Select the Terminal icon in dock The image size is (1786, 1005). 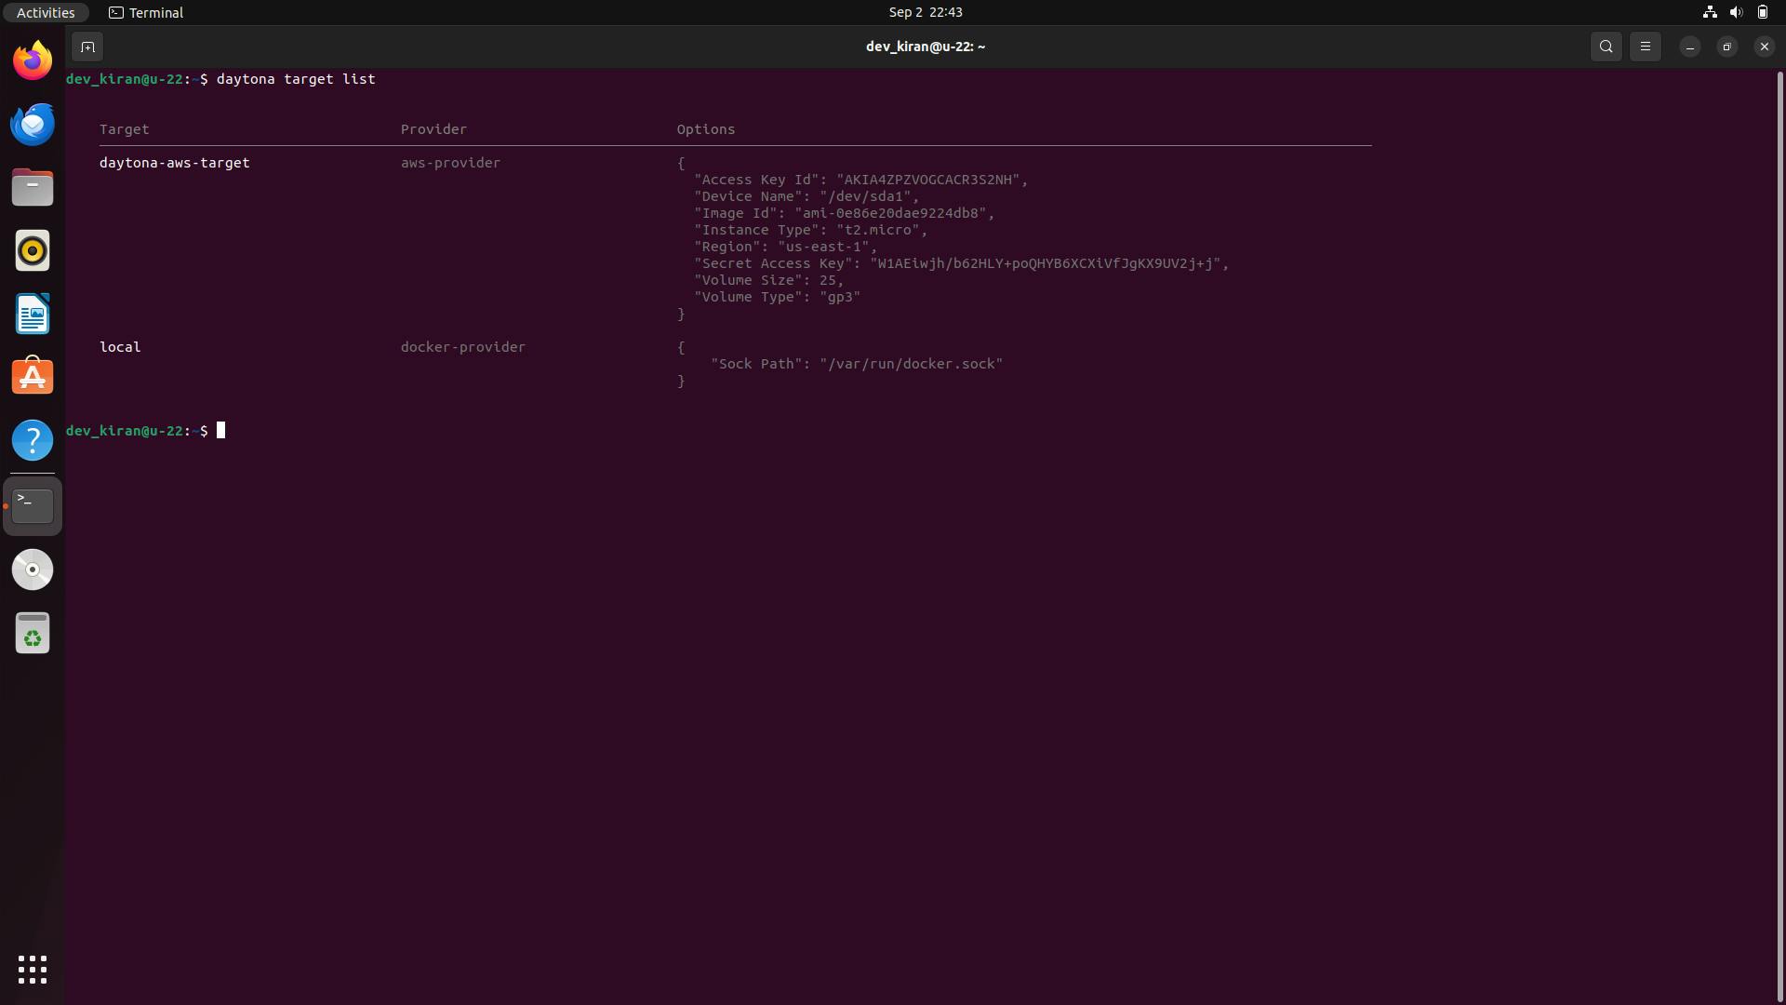point(33,506)
